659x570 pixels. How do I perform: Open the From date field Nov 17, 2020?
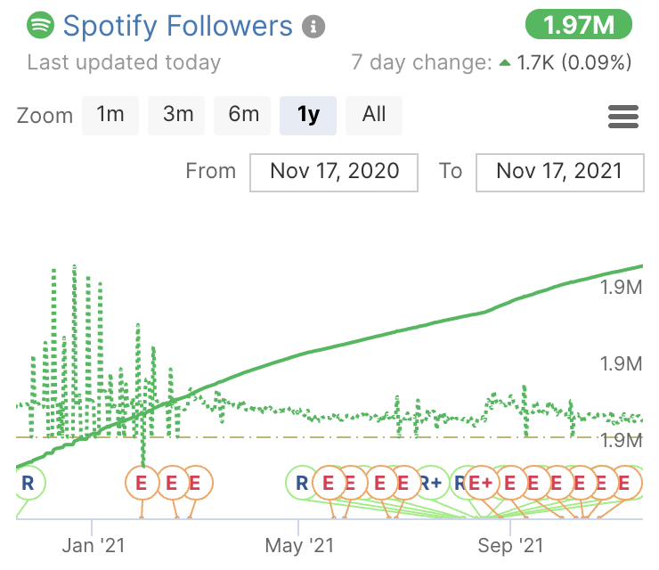point(334,172)
